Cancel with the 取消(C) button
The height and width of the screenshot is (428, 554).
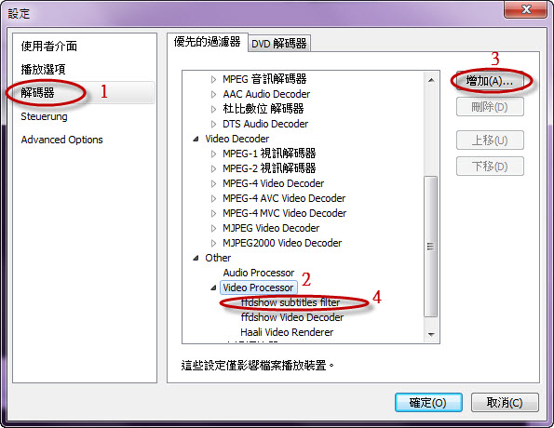[x=505, y=403]
